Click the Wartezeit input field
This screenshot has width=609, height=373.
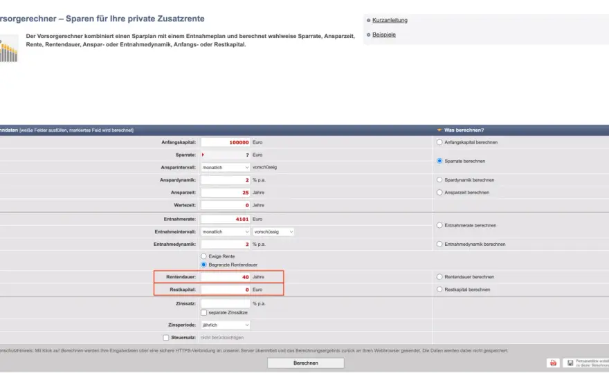(x=226, y=205)
